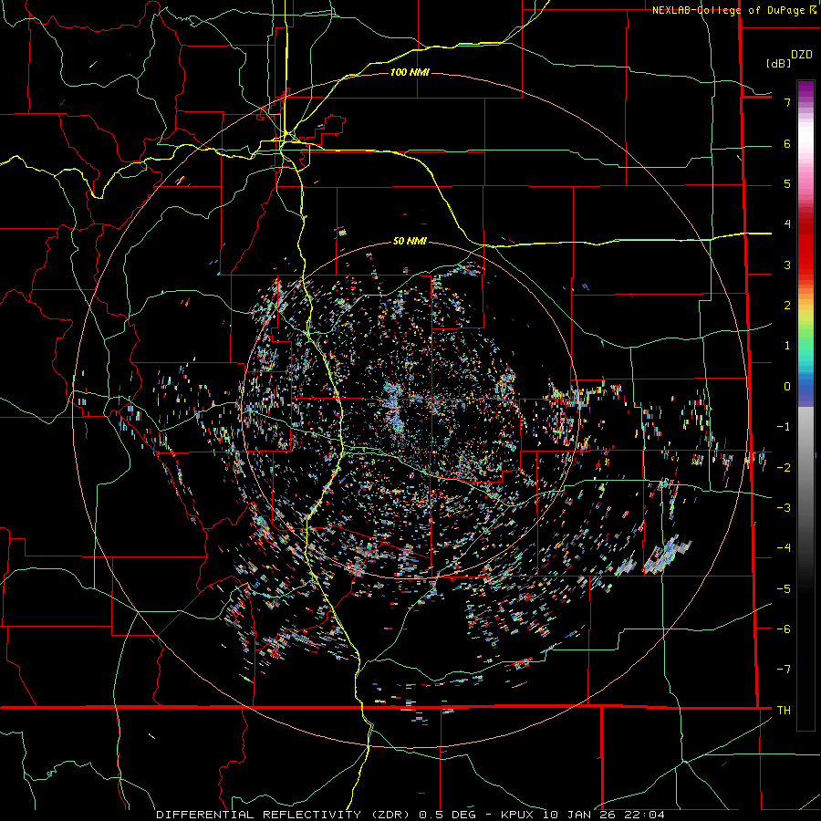Viewport: 821px width, 821px height.
Task: Click the -6 dB value on color scale
Action: coord(784,629)
